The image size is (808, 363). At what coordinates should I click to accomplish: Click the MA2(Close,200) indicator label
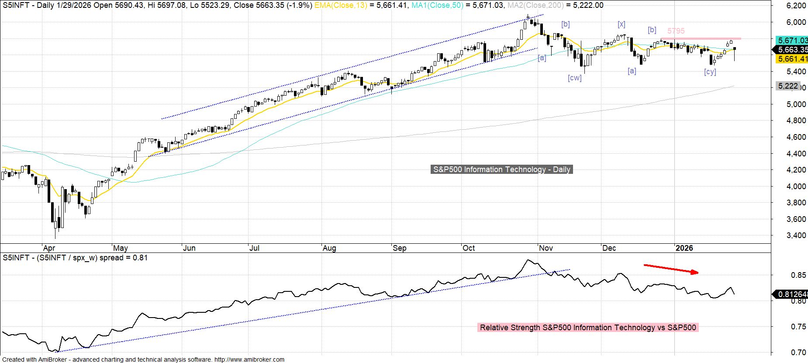tap(535, 5)
